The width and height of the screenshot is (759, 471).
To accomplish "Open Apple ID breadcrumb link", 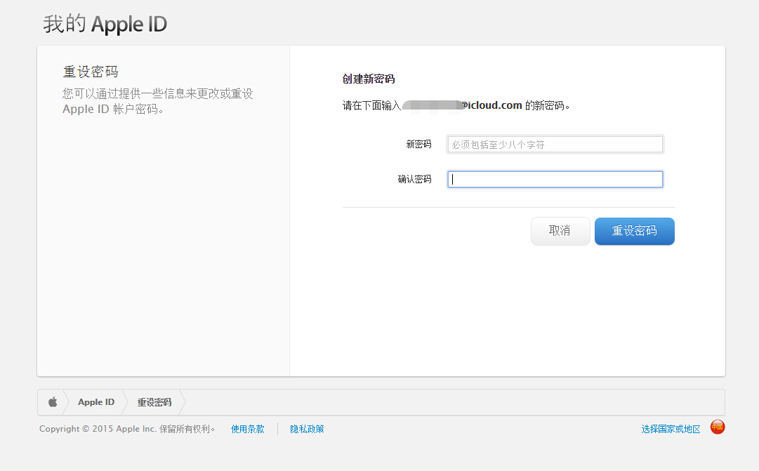I will 96,402.
